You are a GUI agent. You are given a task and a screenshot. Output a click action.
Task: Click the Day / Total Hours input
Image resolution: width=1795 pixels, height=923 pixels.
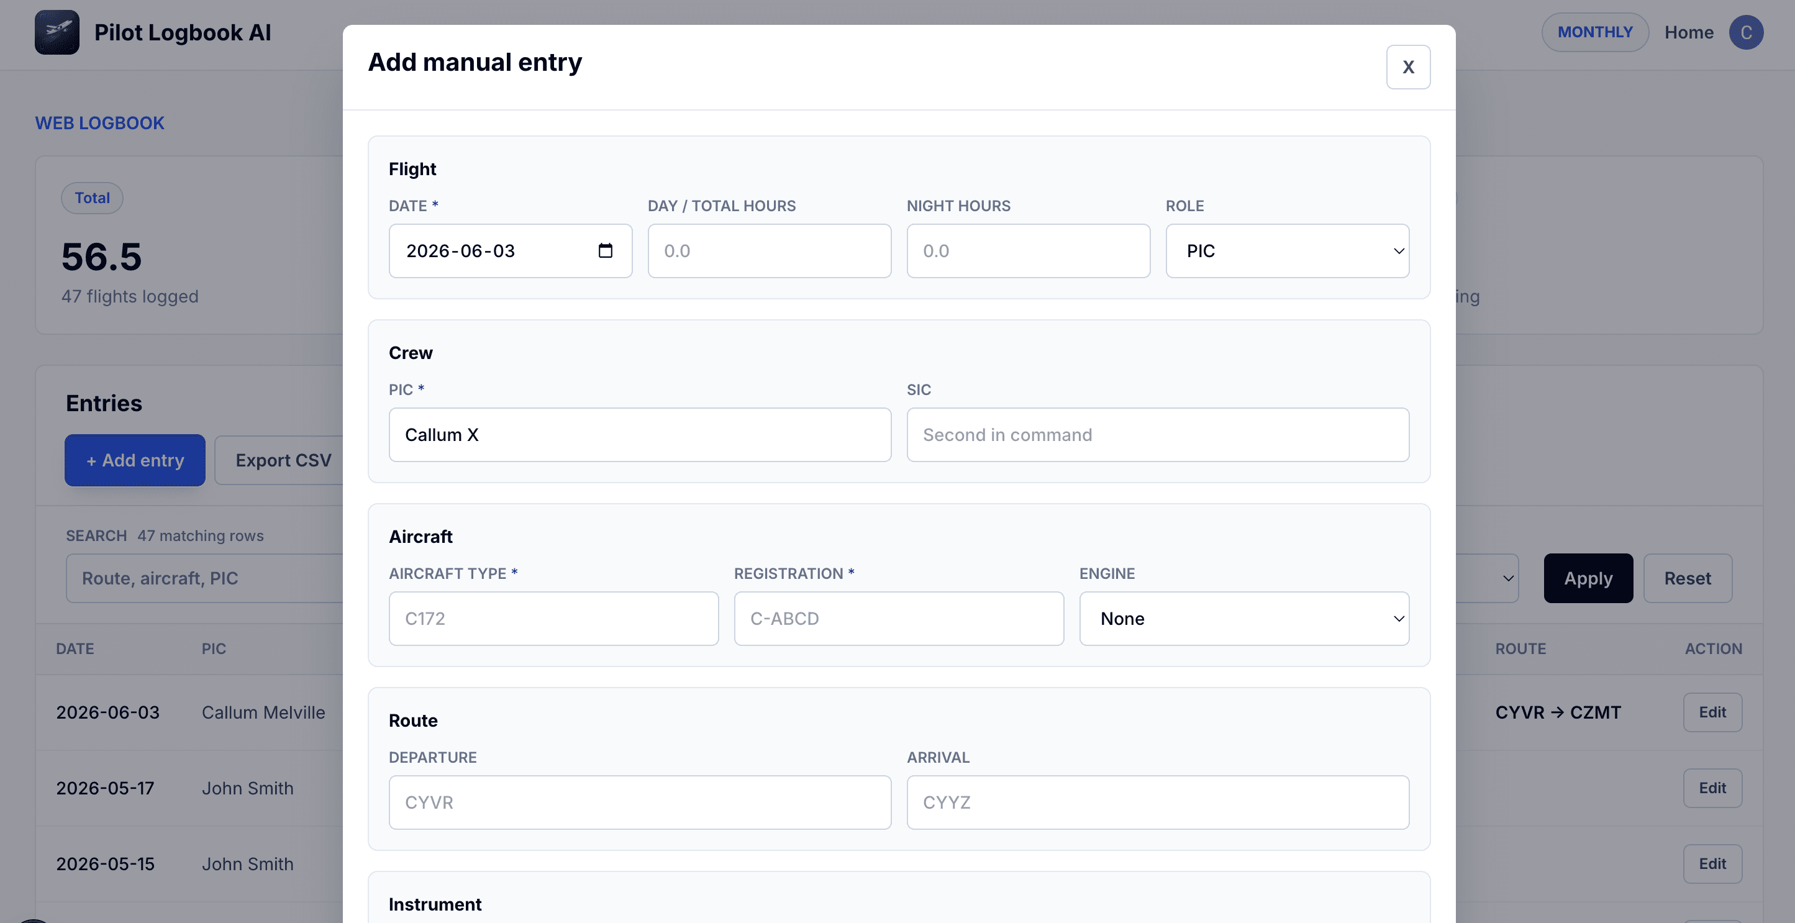pyautogui.click(x=770, y=251)
